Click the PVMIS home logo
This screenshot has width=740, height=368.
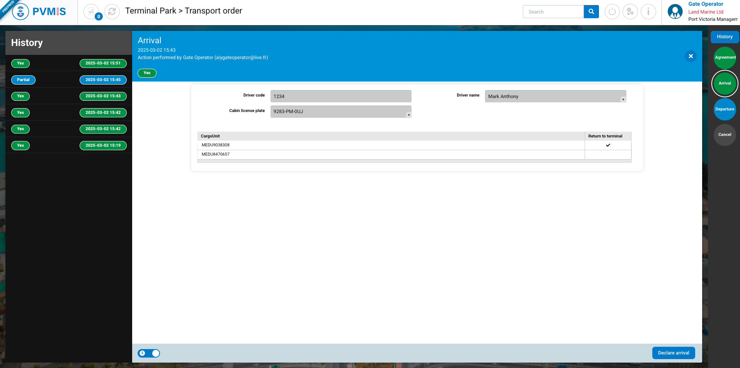39,12
